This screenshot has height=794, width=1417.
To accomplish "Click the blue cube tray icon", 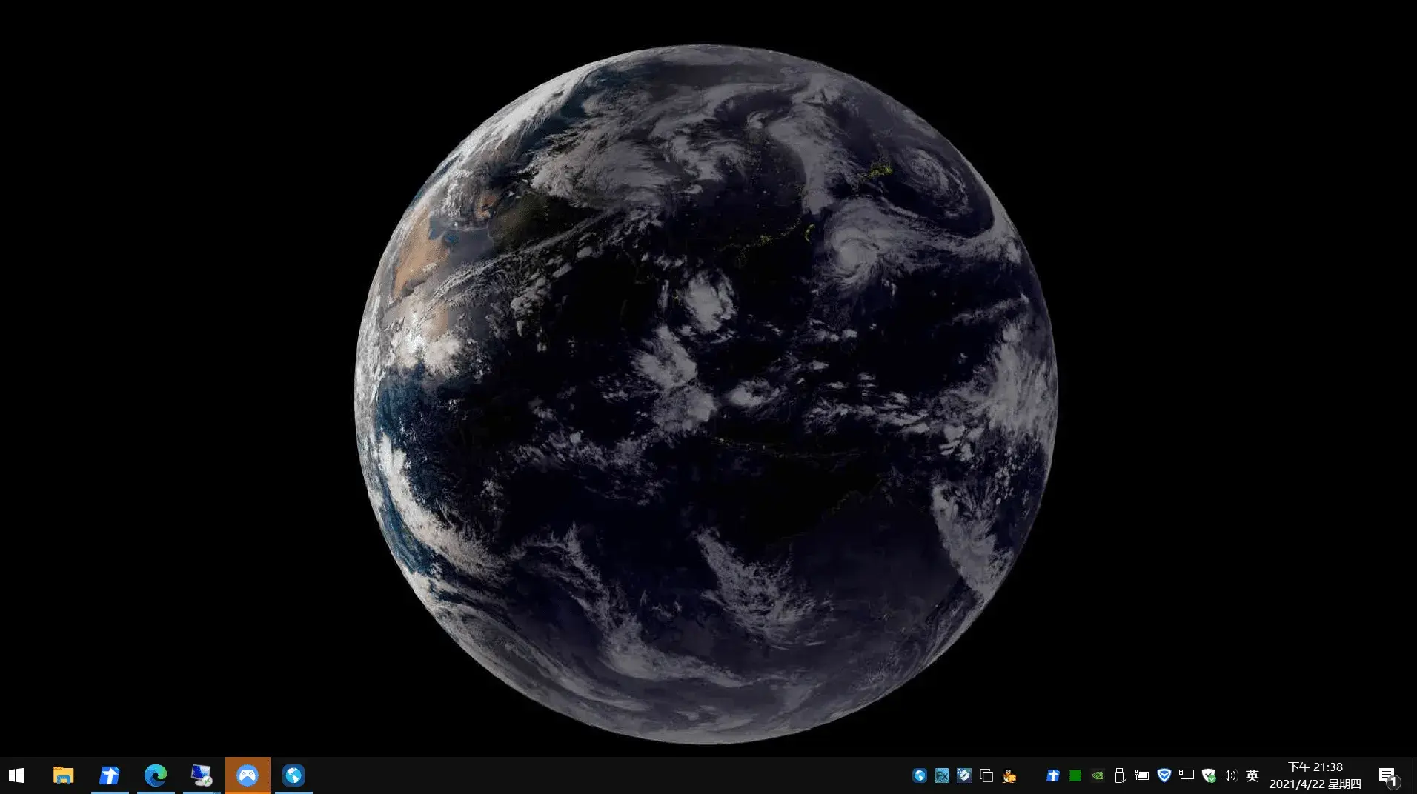I will [964, 775].
